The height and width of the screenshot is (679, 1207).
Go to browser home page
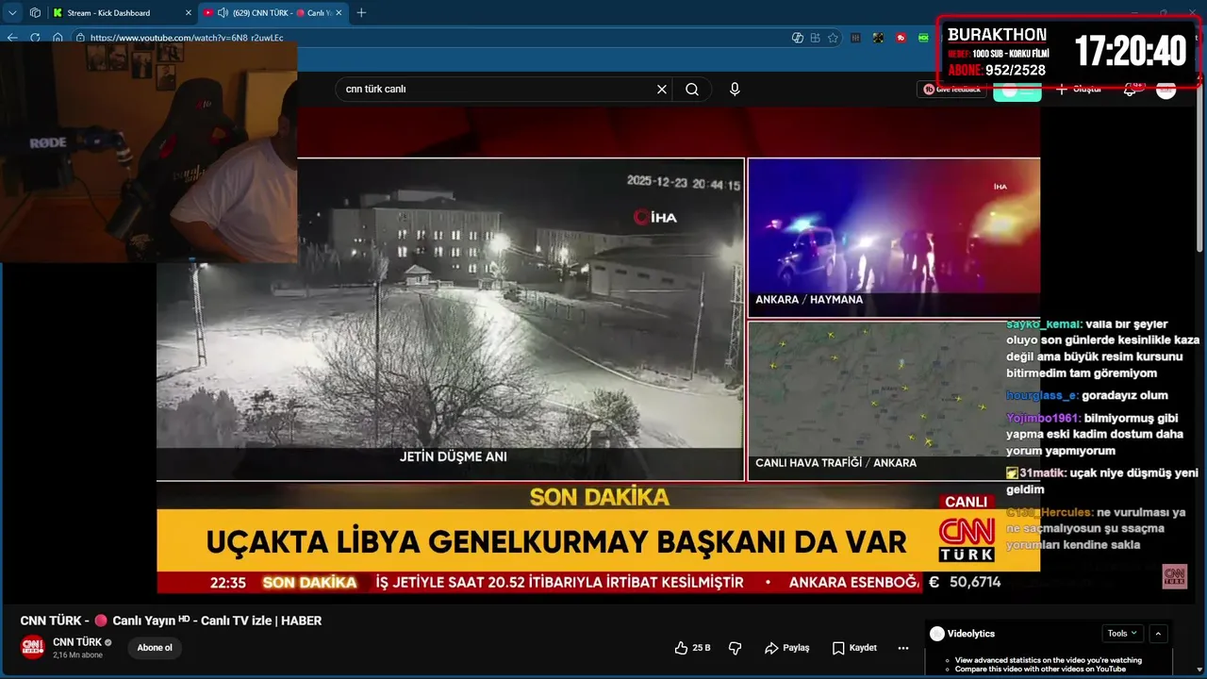(x=58, y=38)
